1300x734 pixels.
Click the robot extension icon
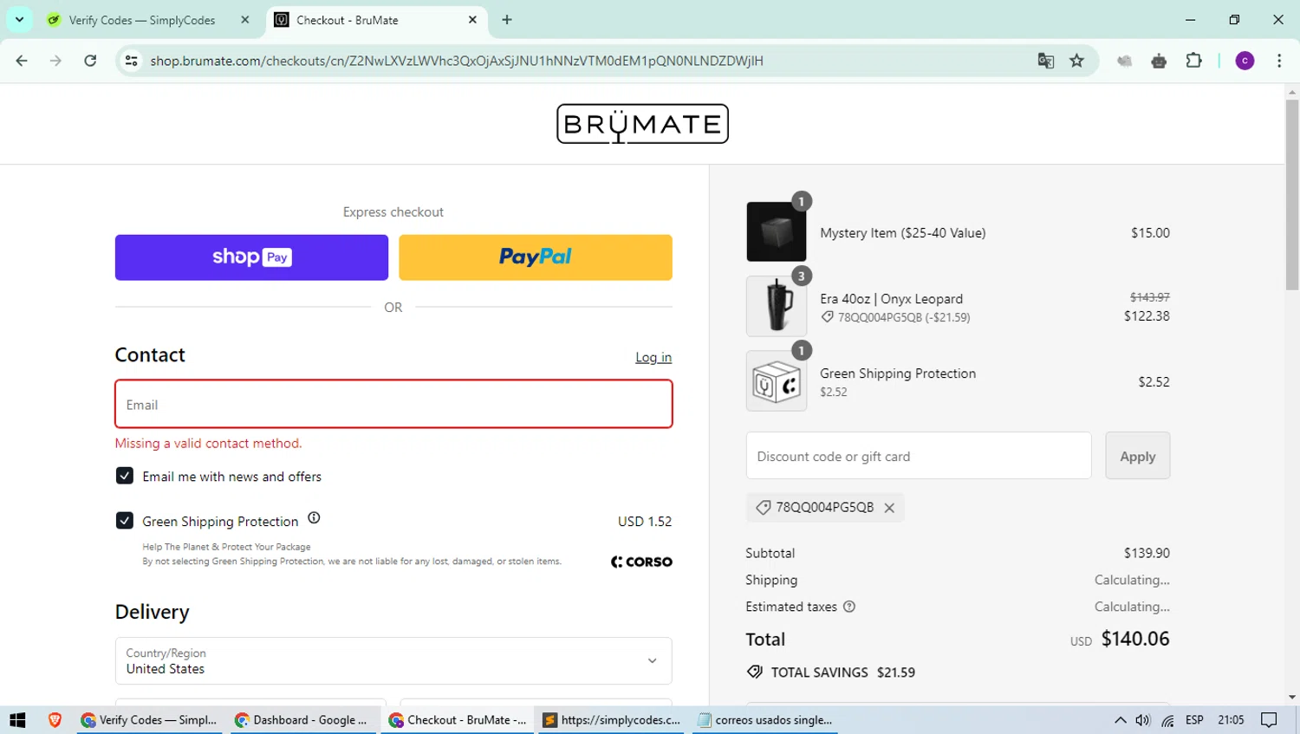click(1159, 61)
